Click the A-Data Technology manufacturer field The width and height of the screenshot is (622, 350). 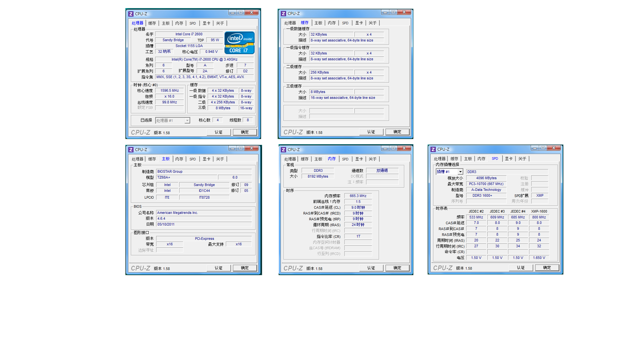click(486, 190)
